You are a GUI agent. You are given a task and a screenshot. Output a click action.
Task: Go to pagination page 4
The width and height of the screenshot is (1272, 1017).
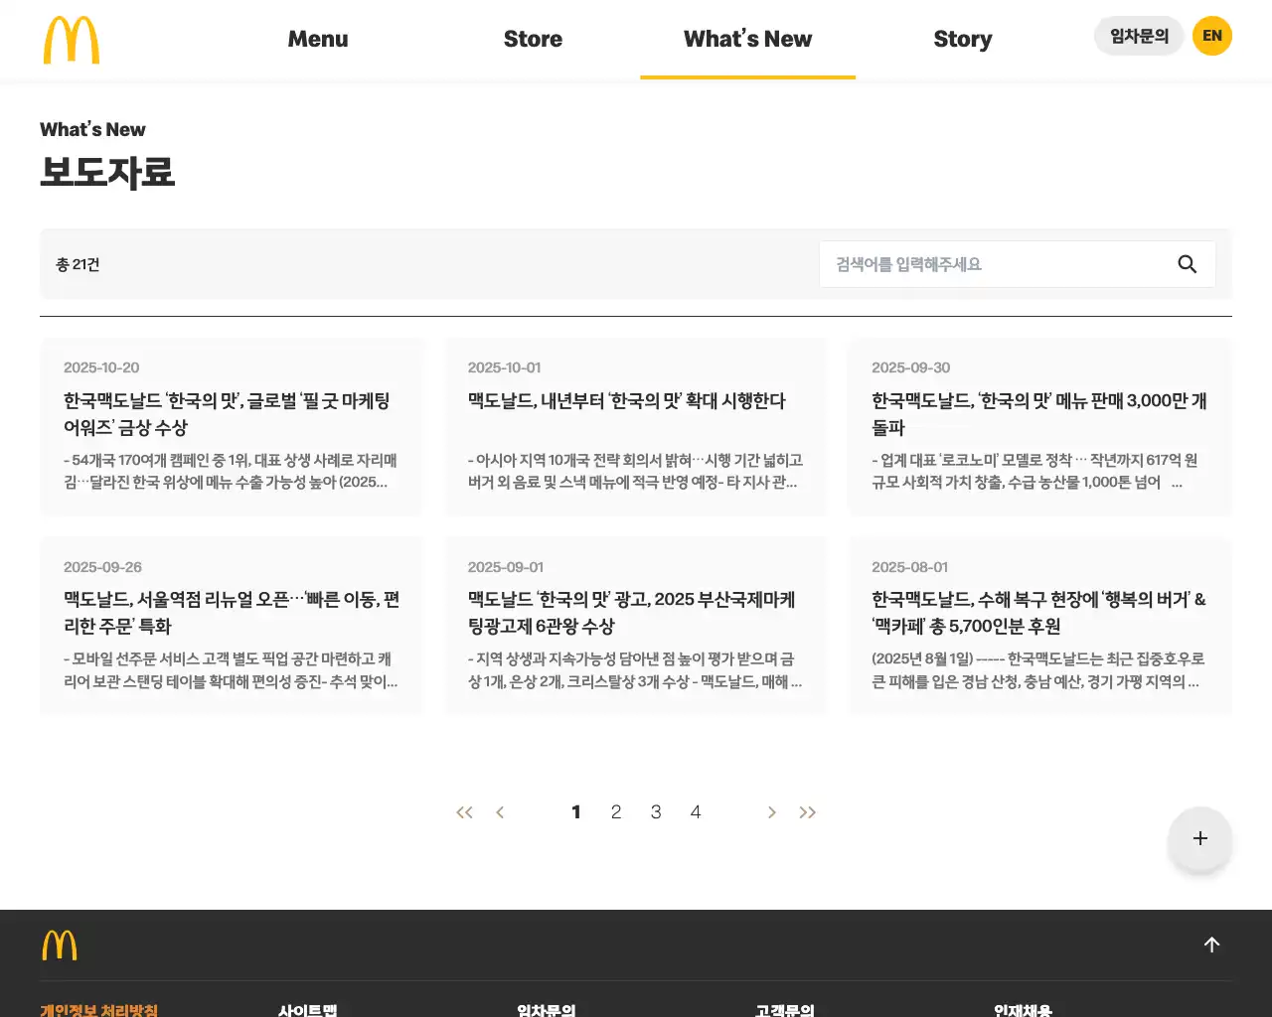pyautogui.click(x=696, y=812)
